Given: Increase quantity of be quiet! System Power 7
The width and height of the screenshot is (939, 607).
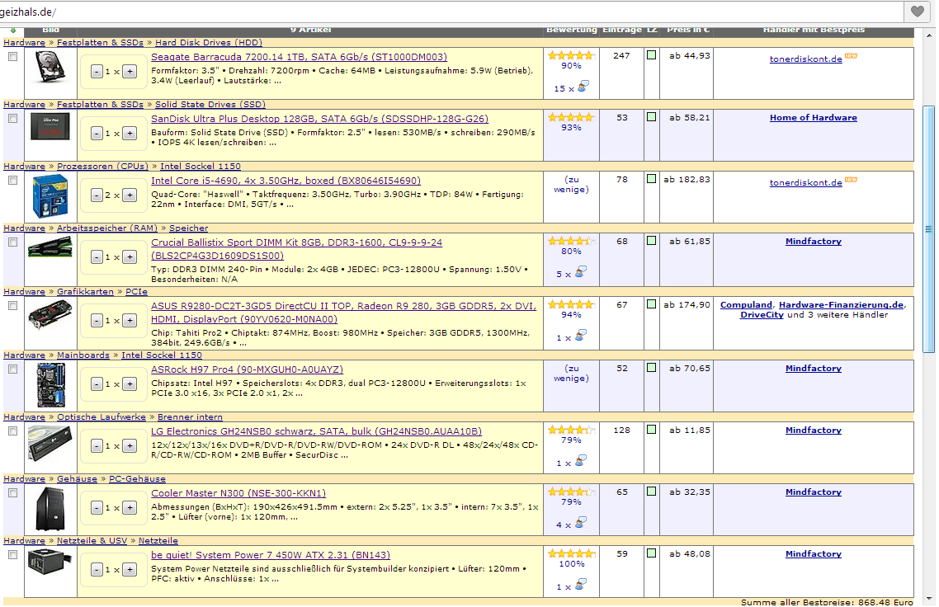Looking at the screenshot, I should click(x=130, y=570).
